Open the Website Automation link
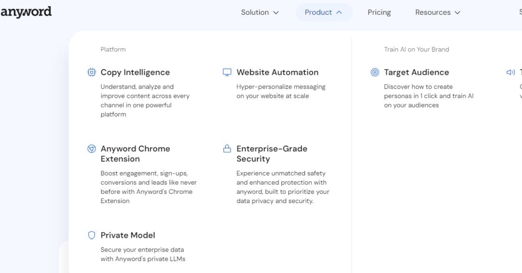Image resolution: width=522 pixels, height=273 pixels. point(278,72)
